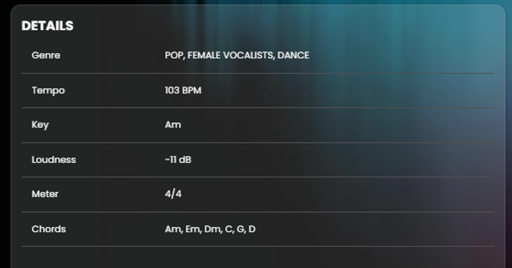Click the G chord in chords row
512x268 pixels.
240,229
